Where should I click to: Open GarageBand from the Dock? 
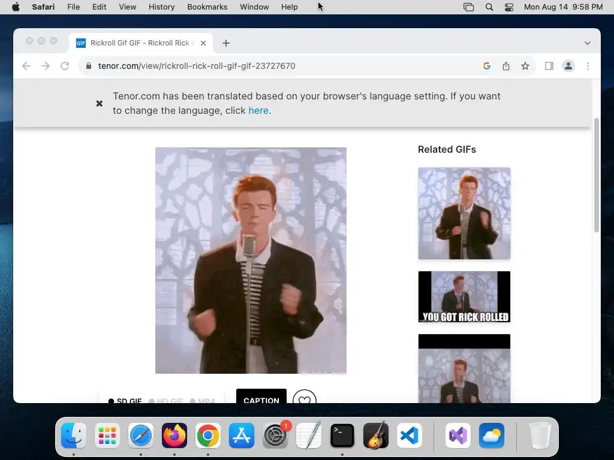376,435
